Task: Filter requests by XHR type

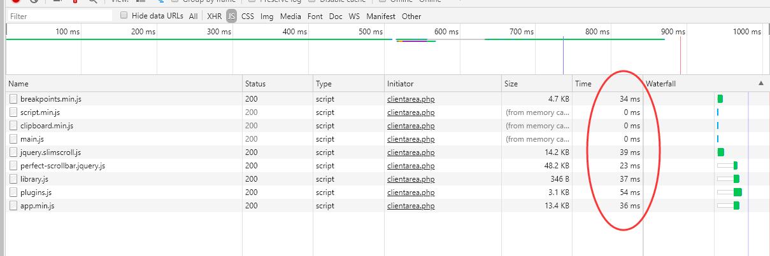Action: (214, 17)
